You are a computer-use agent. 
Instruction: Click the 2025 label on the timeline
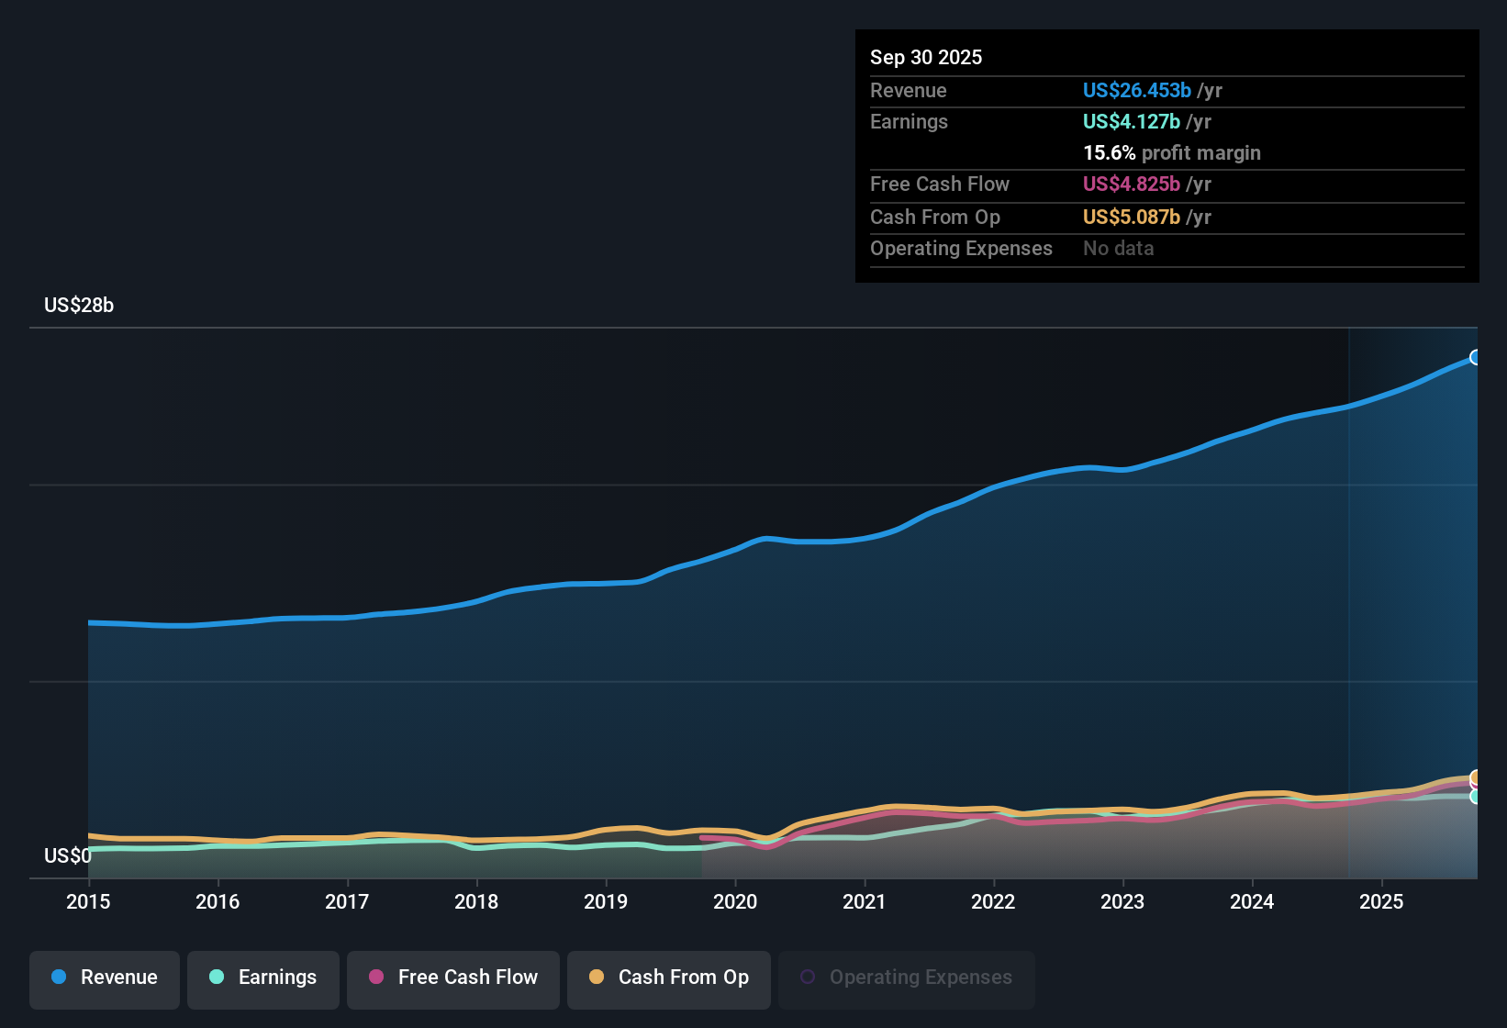point(1383,902)
